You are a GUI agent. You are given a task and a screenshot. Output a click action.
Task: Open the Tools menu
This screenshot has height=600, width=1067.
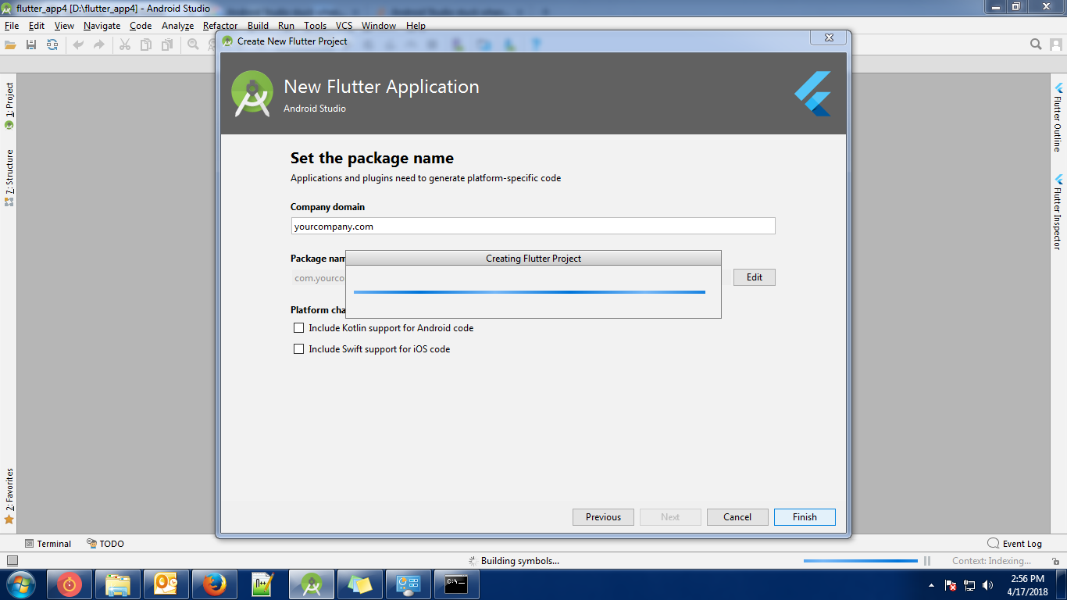(315, 26)
